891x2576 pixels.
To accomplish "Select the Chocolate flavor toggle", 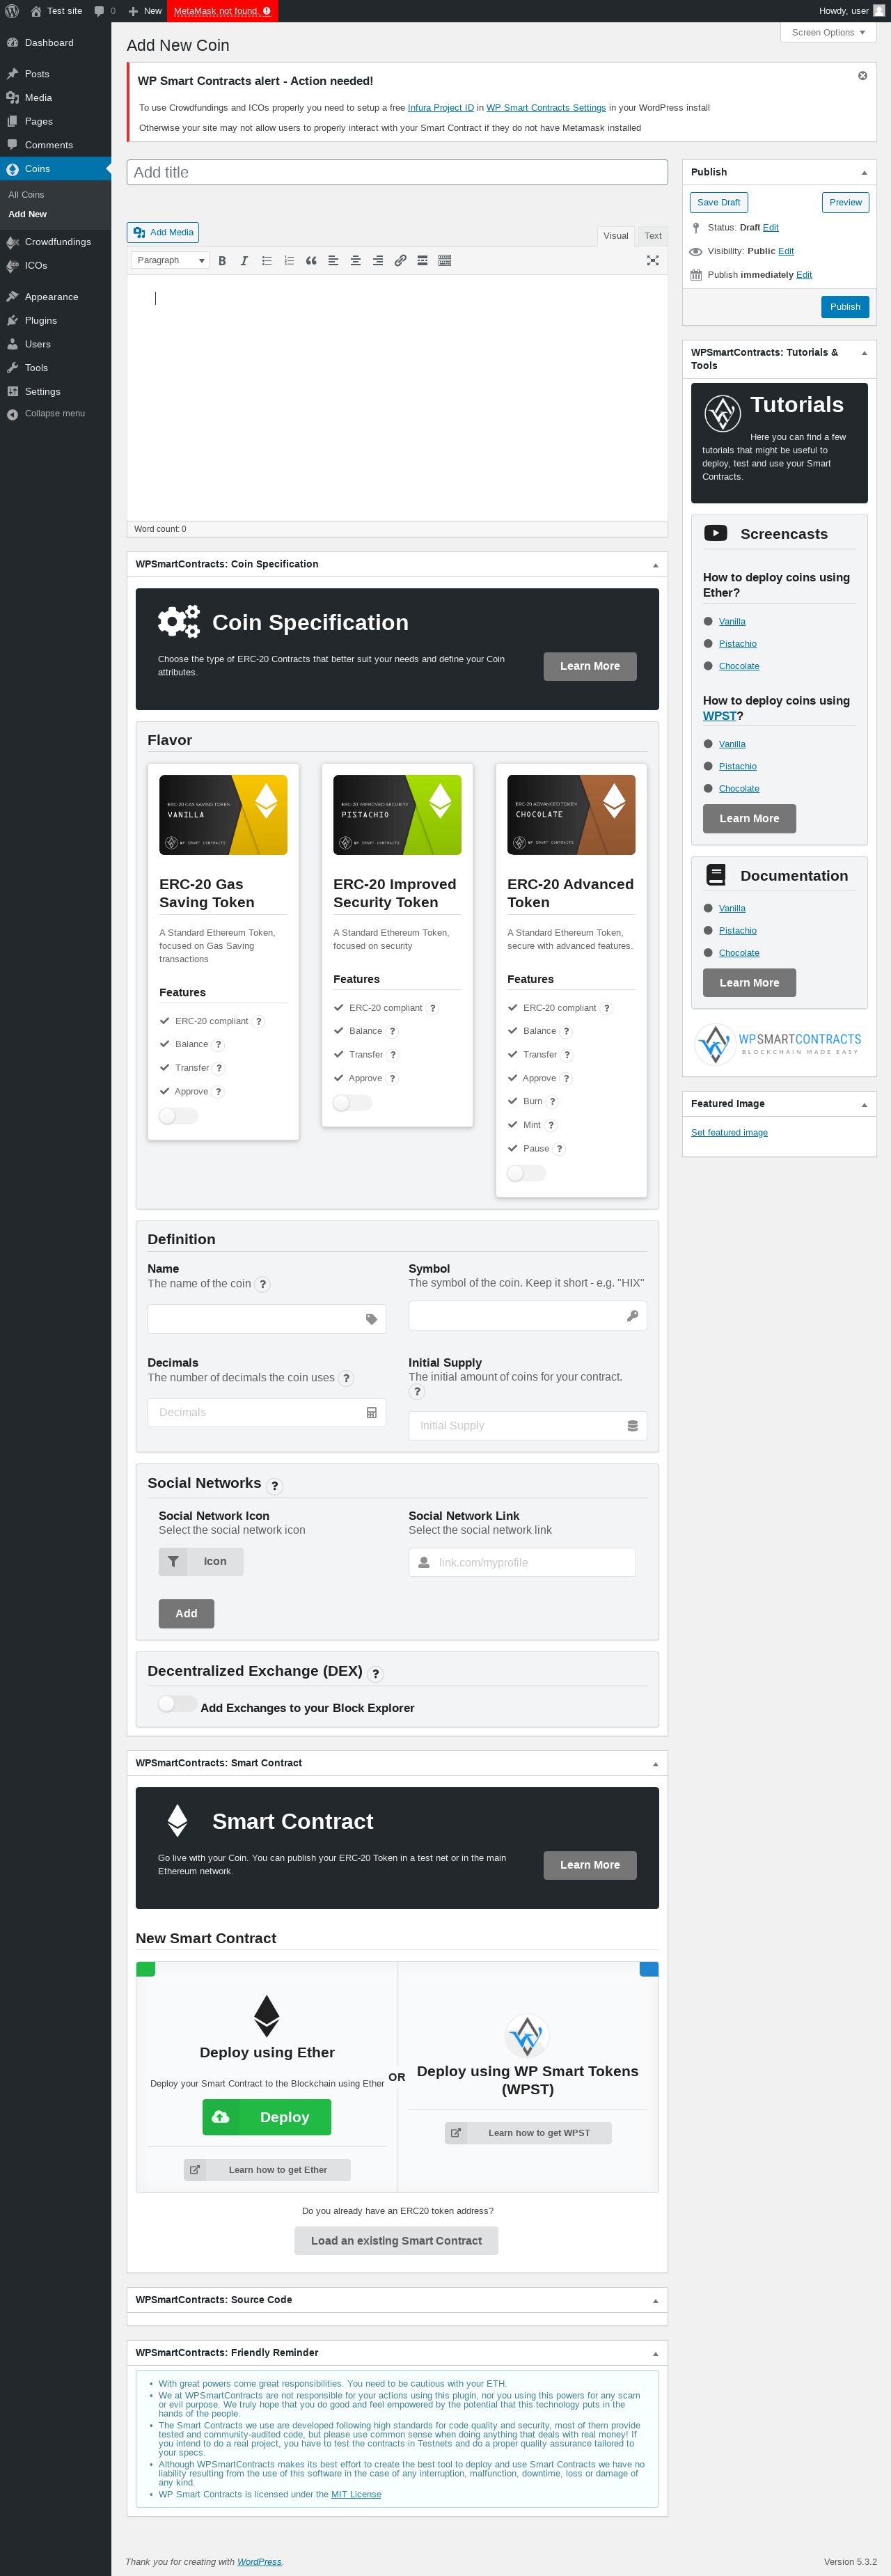I will [x=526, y=1173].
